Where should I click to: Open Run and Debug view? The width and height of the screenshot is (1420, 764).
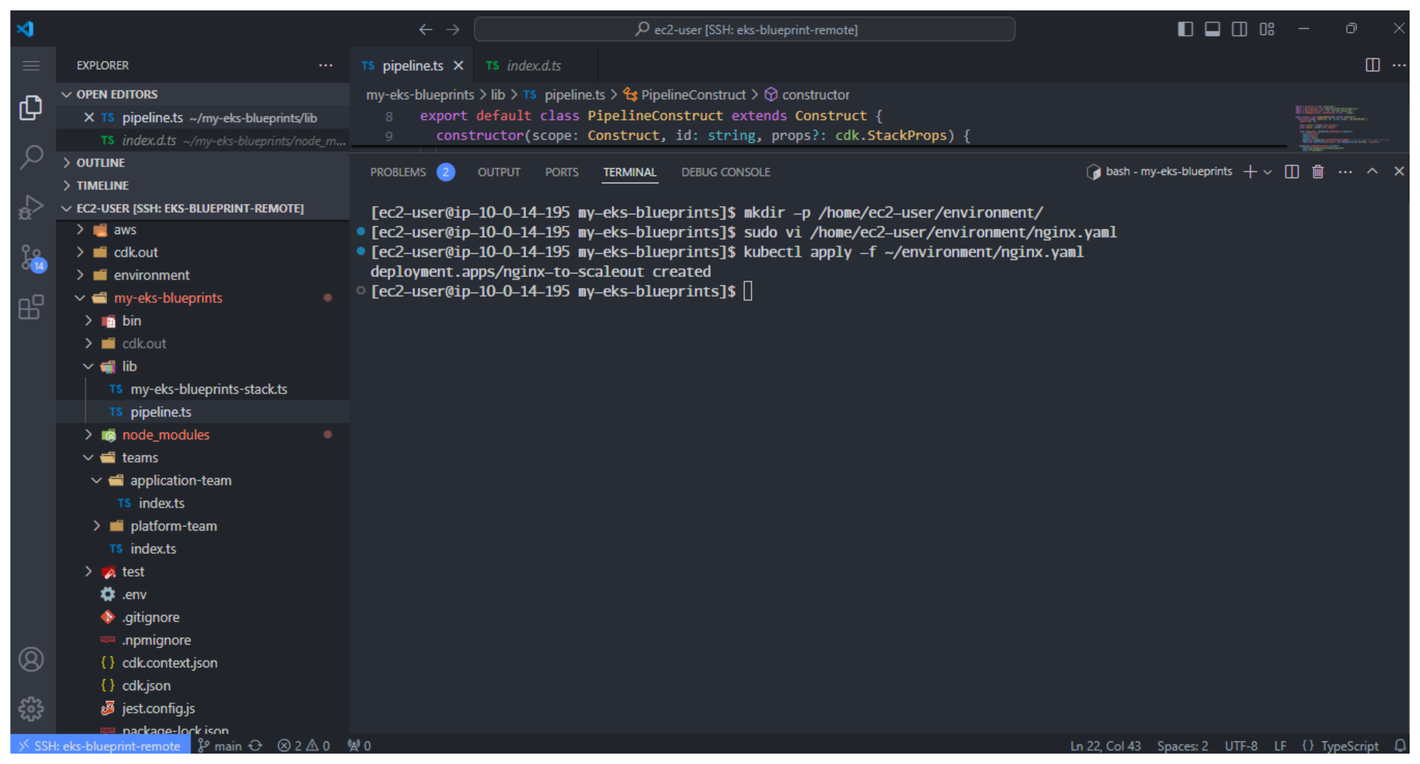pyautogui.click(x=31, y=208)
